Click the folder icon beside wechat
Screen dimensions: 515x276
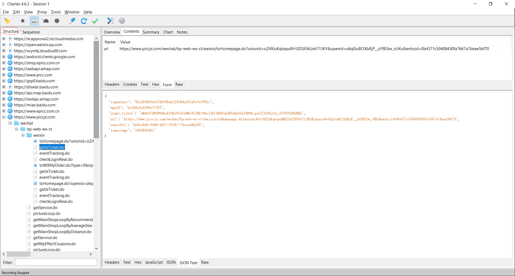pos(16,123)
